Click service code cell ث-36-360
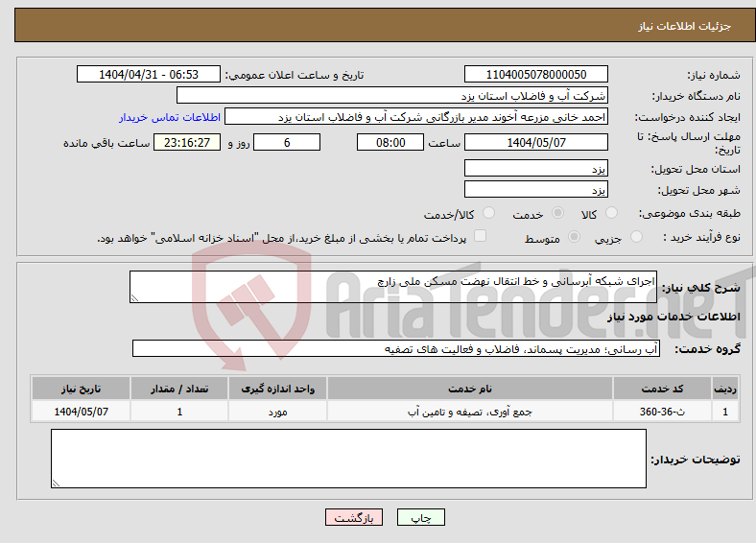Image resolution: width=756 pixels, height=543 pixels. pyautogui.click(x=663, y=412)
